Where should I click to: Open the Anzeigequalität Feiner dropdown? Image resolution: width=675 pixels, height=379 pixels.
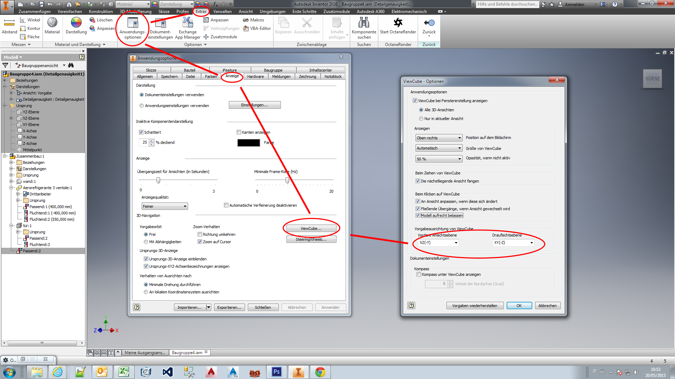tap(165, 206)
